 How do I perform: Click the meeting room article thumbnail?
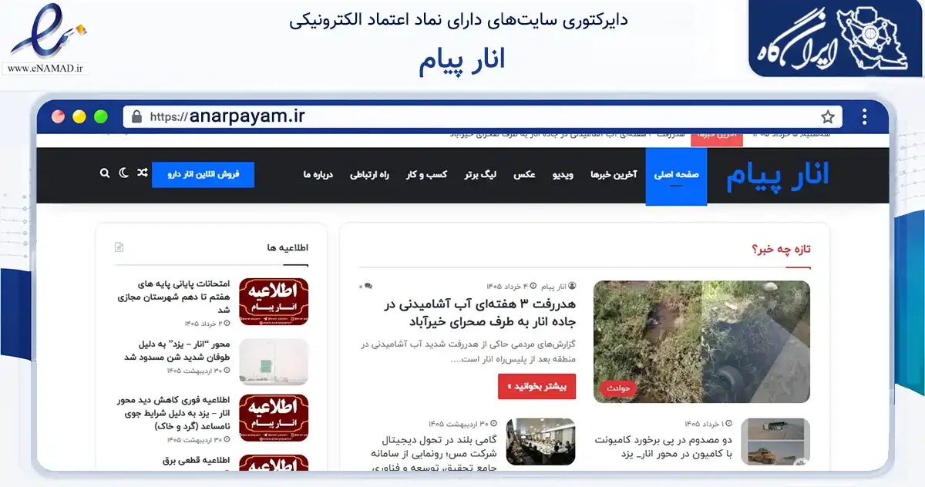(x=541, y=442)
